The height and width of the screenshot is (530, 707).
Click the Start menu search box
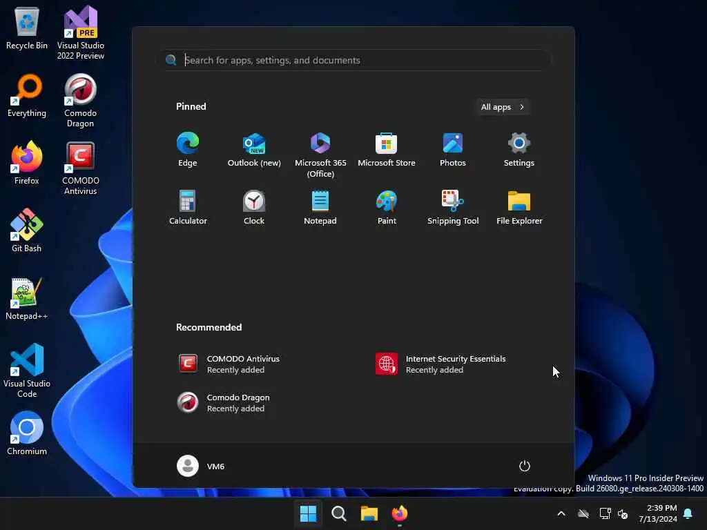point(354,60)
